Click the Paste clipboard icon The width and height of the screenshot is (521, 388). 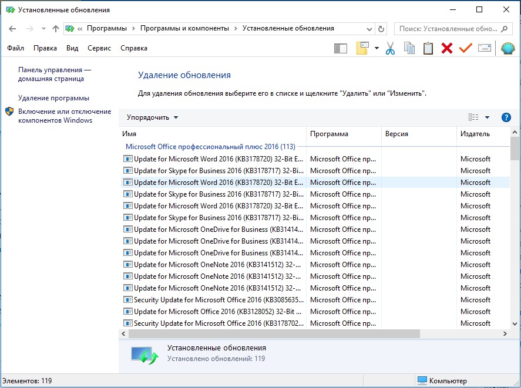(x=428, y=48)
